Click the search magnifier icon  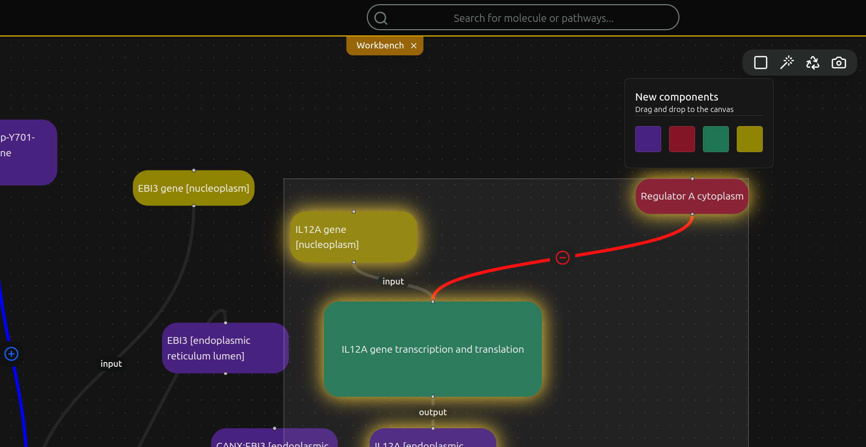pyautogui.click(x=381, y=18)
